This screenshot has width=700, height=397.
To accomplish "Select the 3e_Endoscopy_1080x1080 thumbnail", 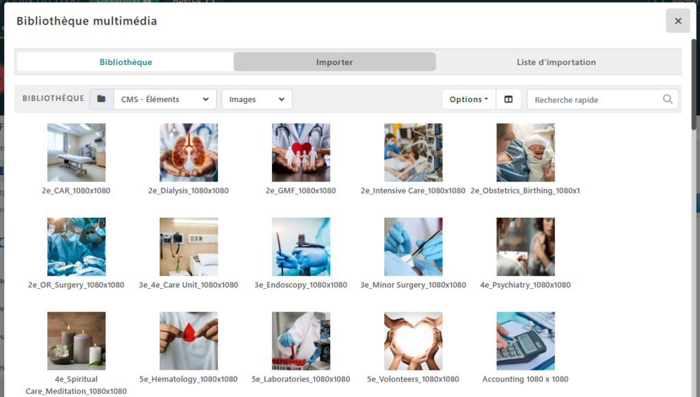I will [301, 247].
